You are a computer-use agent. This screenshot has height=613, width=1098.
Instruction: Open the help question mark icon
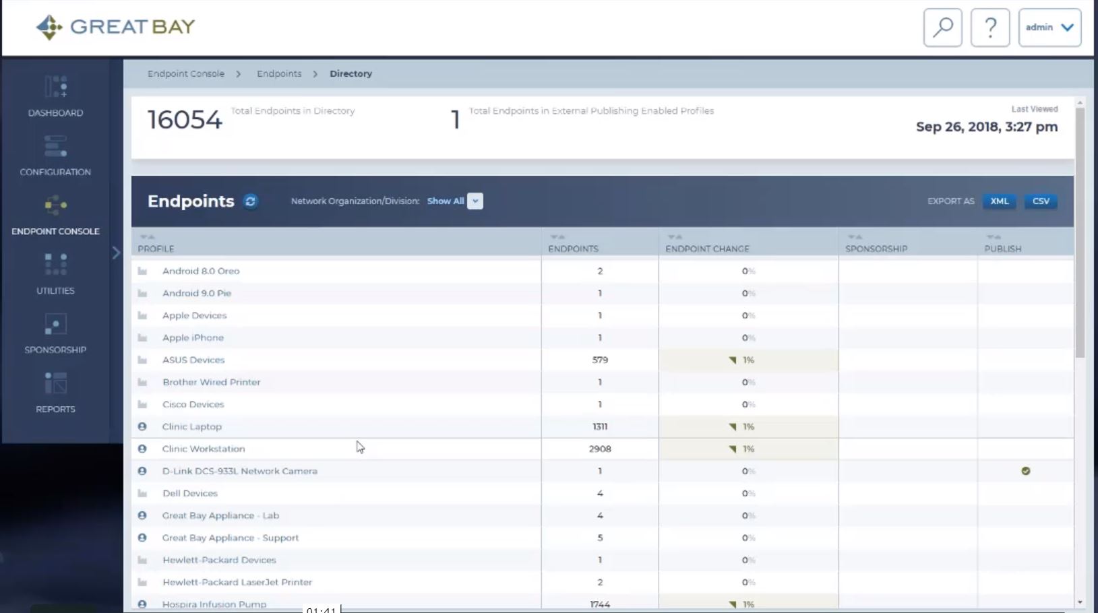(x=989, y=28)
